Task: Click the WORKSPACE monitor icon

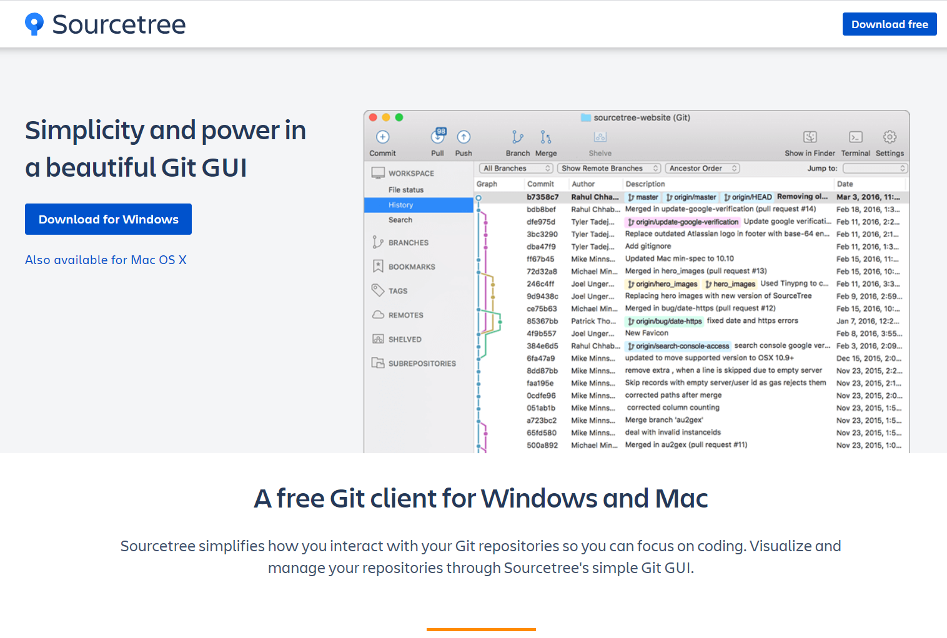Action: pyautogui.click(x=378, y=173)
